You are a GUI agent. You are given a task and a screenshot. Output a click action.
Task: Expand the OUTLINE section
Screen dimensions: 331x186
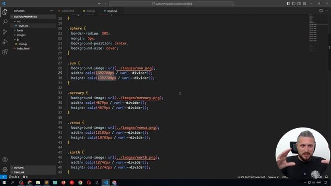33,167
